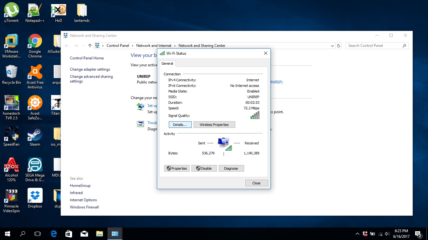Open Change advanced sharing settings
The width and height of the screenshot is (428, 240).
91,79
